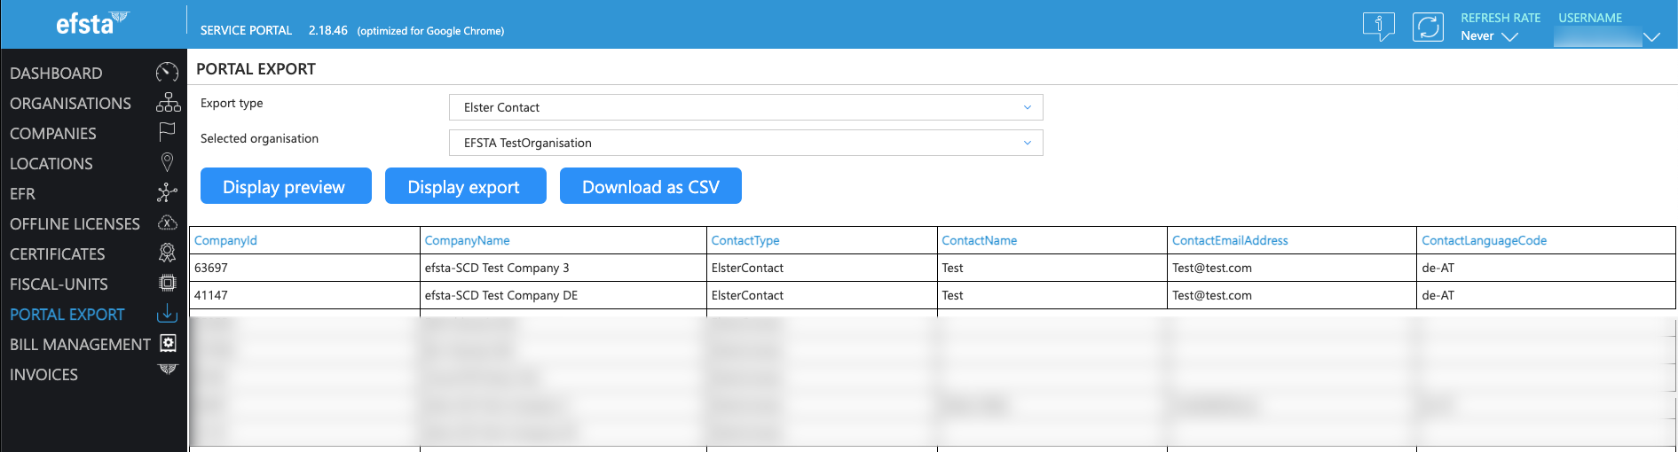Image resolution: width=1678 pixels, height=452 pixels.
Task: Select ContactName Test in row 41147
Action: (1052, 295)
